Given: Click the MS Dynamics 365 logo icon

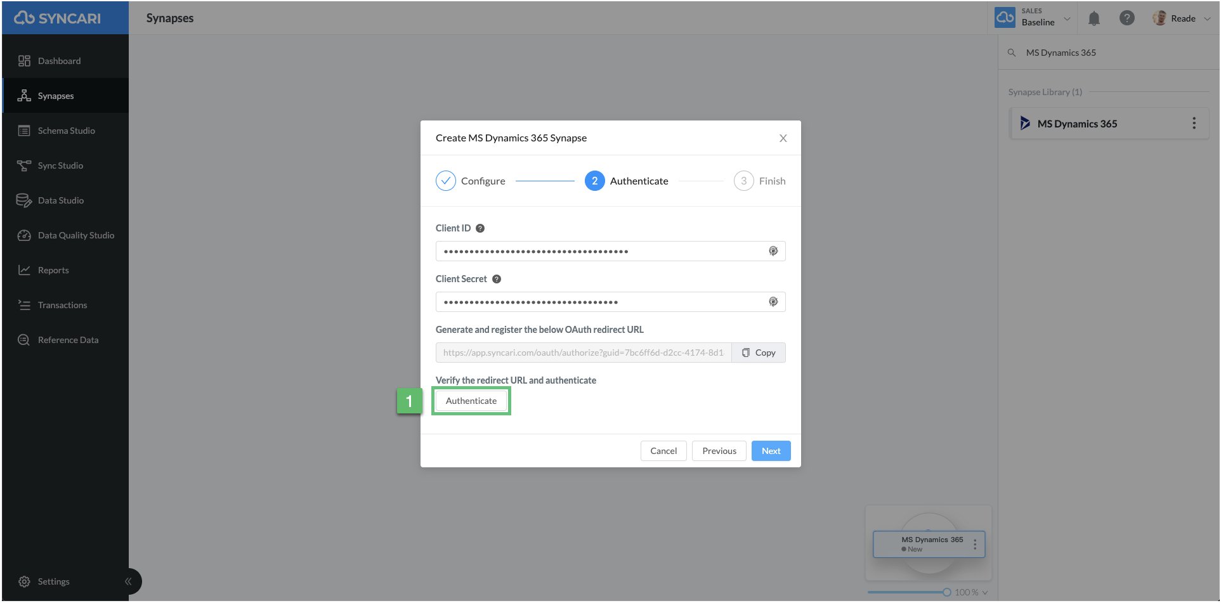Looking at the screenshot, I should (x=1024, y=123).
